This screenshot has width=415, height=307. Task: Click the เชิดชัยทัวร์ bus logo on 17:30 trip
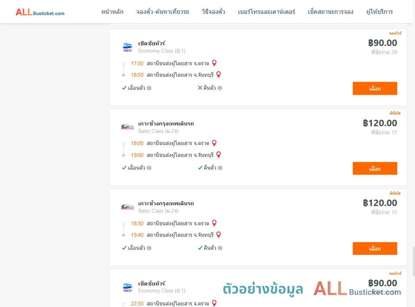(x=127, y=47)
